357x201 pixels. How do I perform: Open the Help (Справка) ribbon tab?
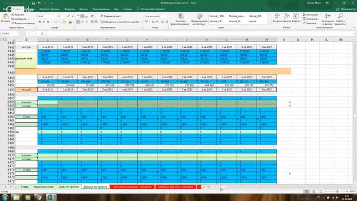coord(128,9)
